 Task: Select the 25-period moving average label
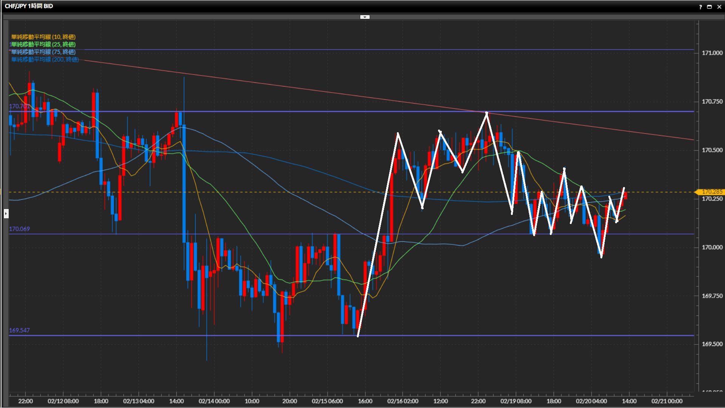43,44
